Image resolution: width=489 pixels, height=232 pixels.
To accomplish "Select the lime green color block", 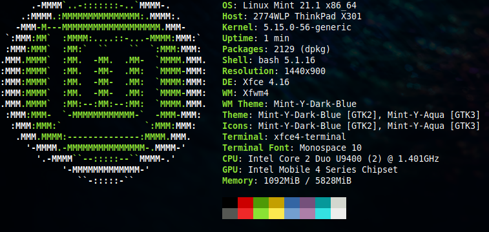I will (x=261, y=214).
